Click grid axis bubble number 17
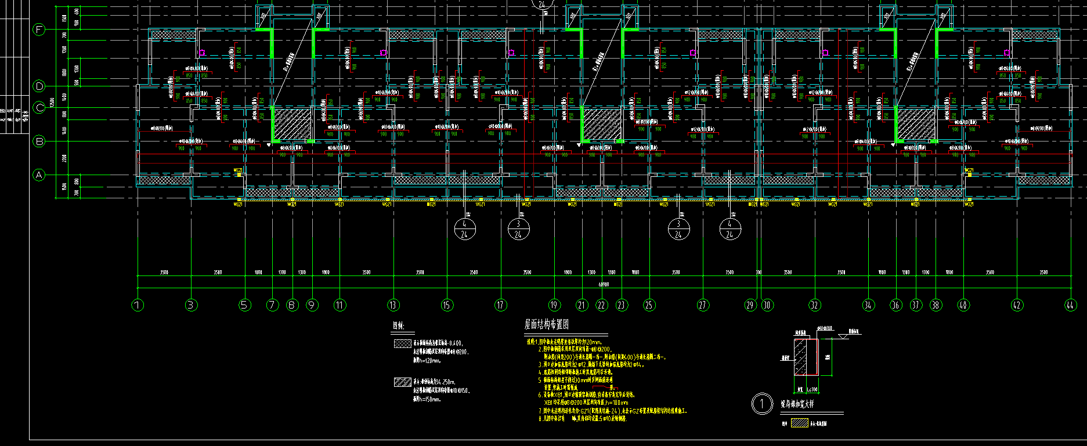 (500, 305)
